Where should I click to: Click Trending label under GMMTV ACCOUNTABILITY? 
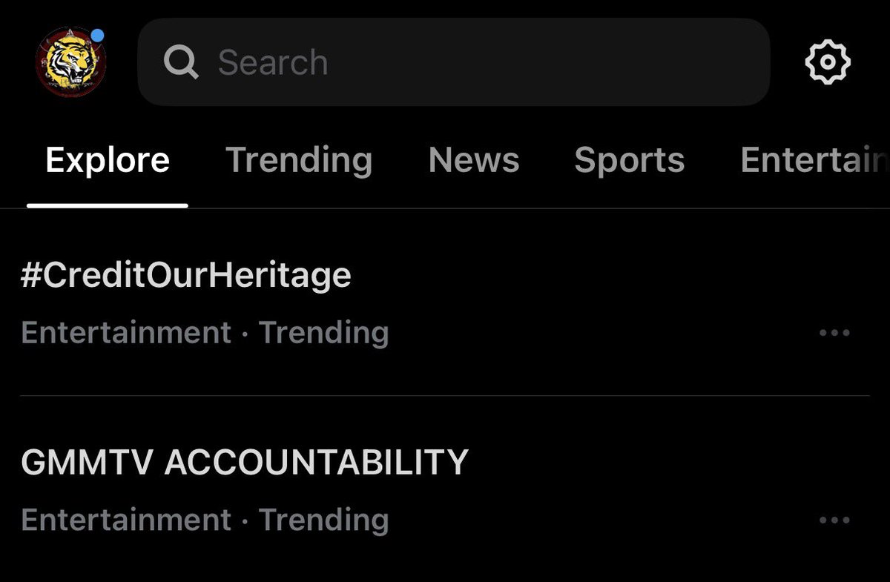tap(323, 520)
